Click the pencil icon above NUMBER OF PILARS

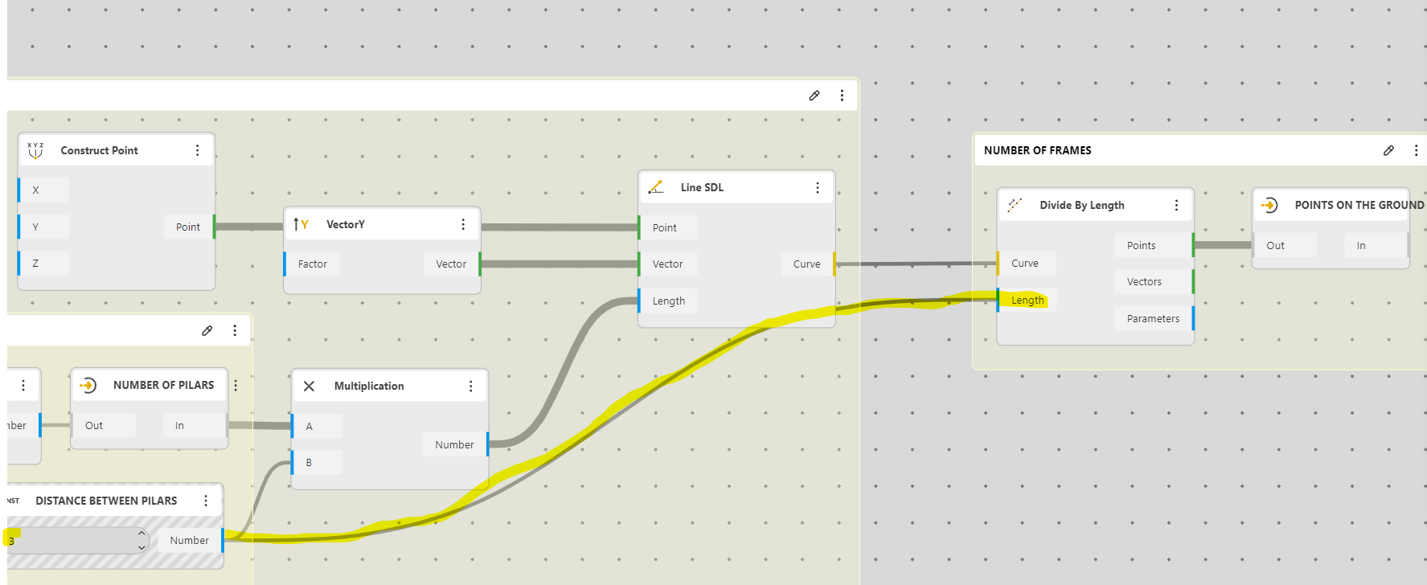point(207,330)
